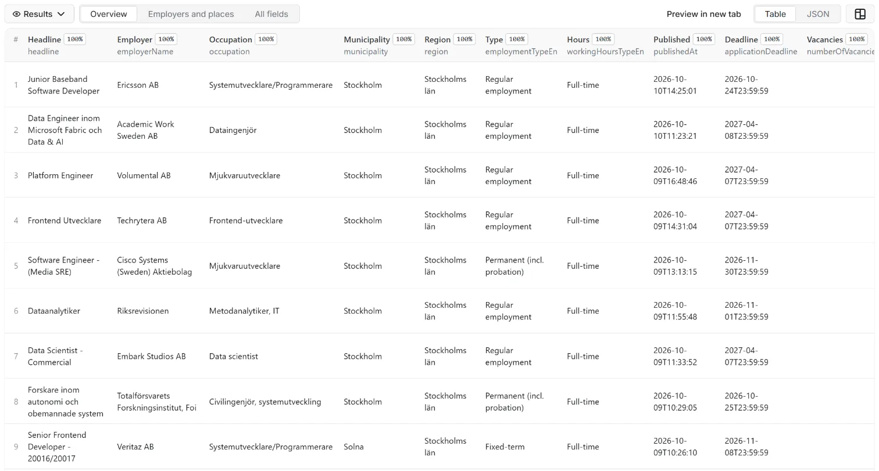Select Forskare inom autonomi headline cell
The width and height of the screenshot is (879, 471).
point(66,402)
